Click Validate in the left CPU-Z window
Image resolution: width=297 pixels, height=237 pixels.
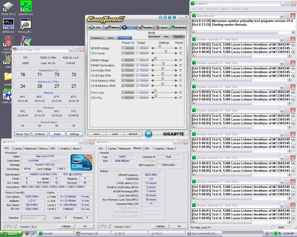[x=66, y=226]
